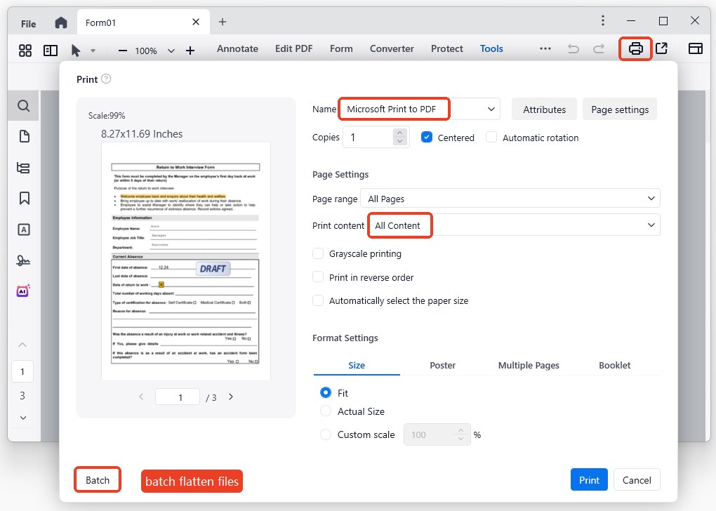Image resolution: width=716 pixels, height=511 pixels.
Task: Open the thumbnail grid view icon
Action: tap(25, 50)
